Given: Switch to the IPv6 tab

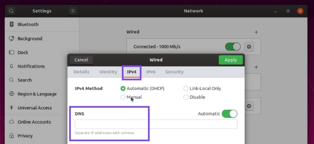Looking at the screenshot, I should [151, 72].
